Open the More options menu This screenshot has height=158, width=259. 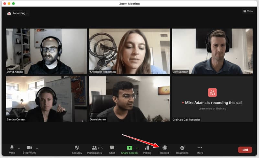(x=200, y=149)
